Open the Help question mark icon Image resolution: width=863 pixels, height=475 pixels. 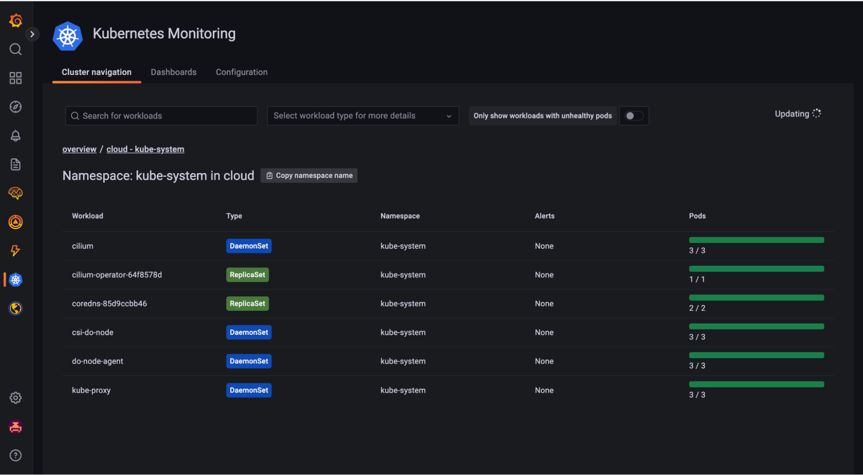point(16,455)
